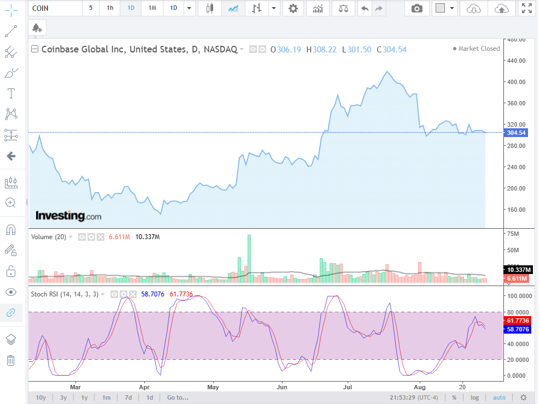Select the brush drawing tool

tap(11, 73)
